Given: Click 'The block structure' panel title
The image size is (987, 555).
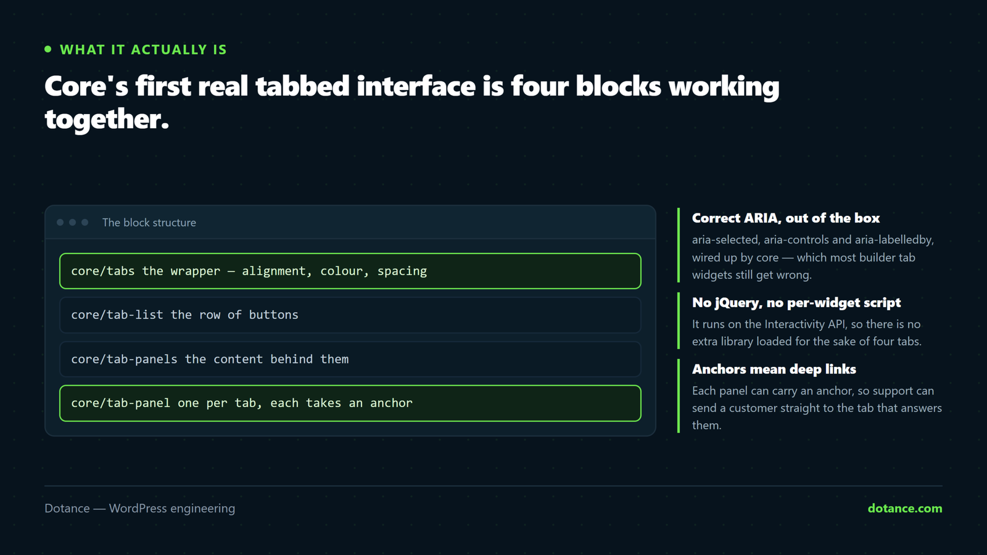Looking at the screenshot, I should [x=149, y=223].
